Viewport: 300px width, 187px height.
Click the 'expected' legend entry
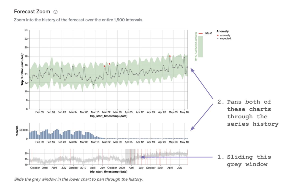pos(224,39)
